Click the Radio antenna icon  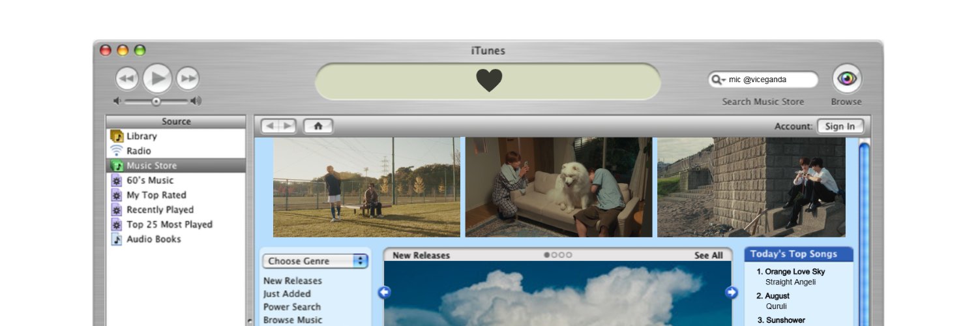(117, 151)
